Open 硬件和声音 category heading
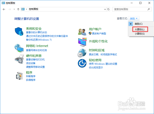154x114 pixels. pos(34,56)
